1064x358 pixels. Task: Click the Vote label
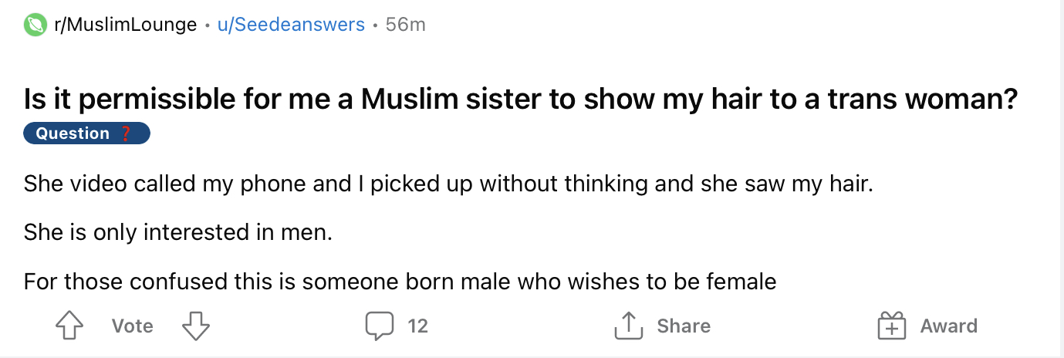[x=132, y=326]
